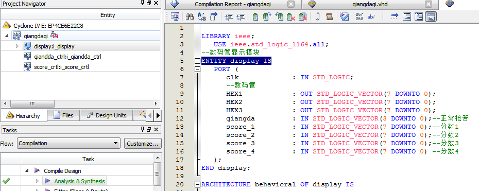
Task: Expand the Analysis & Synthesis task
Action: [x=37, y=181]
